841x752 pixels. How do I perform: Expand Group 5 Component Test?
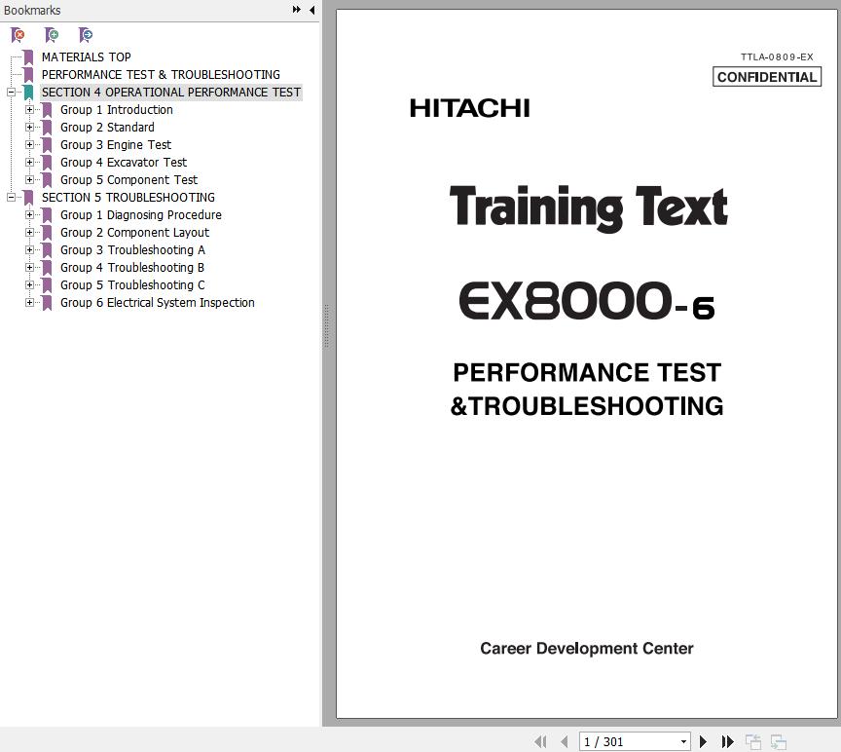tap(29, 180)
